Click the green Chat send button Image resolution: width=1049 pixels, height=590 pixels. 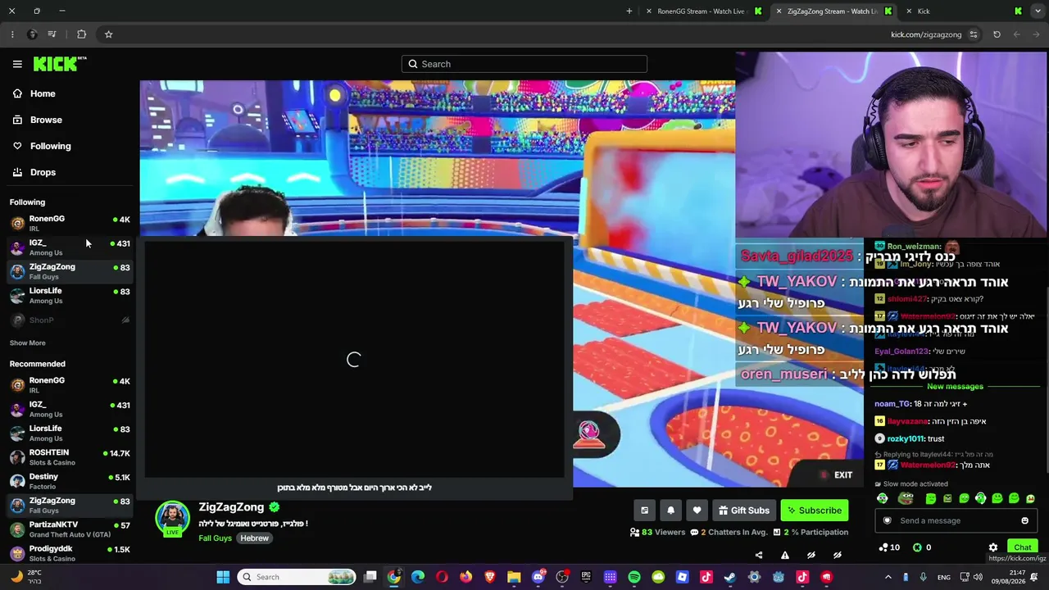[1022, 547]
